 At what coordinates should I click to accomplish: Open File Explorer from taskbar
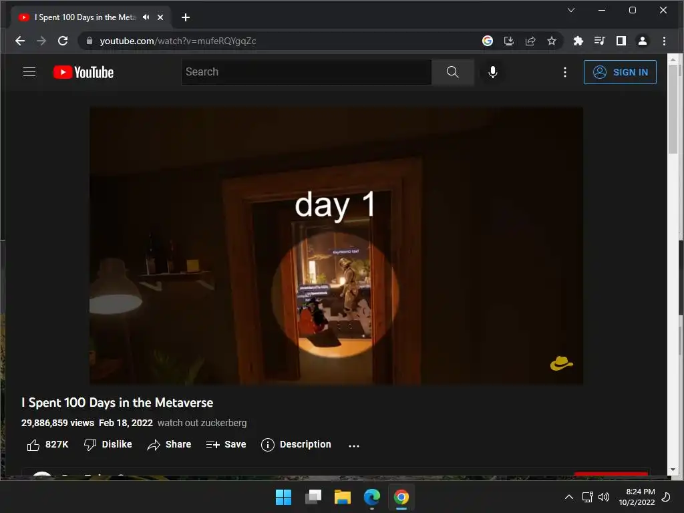coord(343,497)
